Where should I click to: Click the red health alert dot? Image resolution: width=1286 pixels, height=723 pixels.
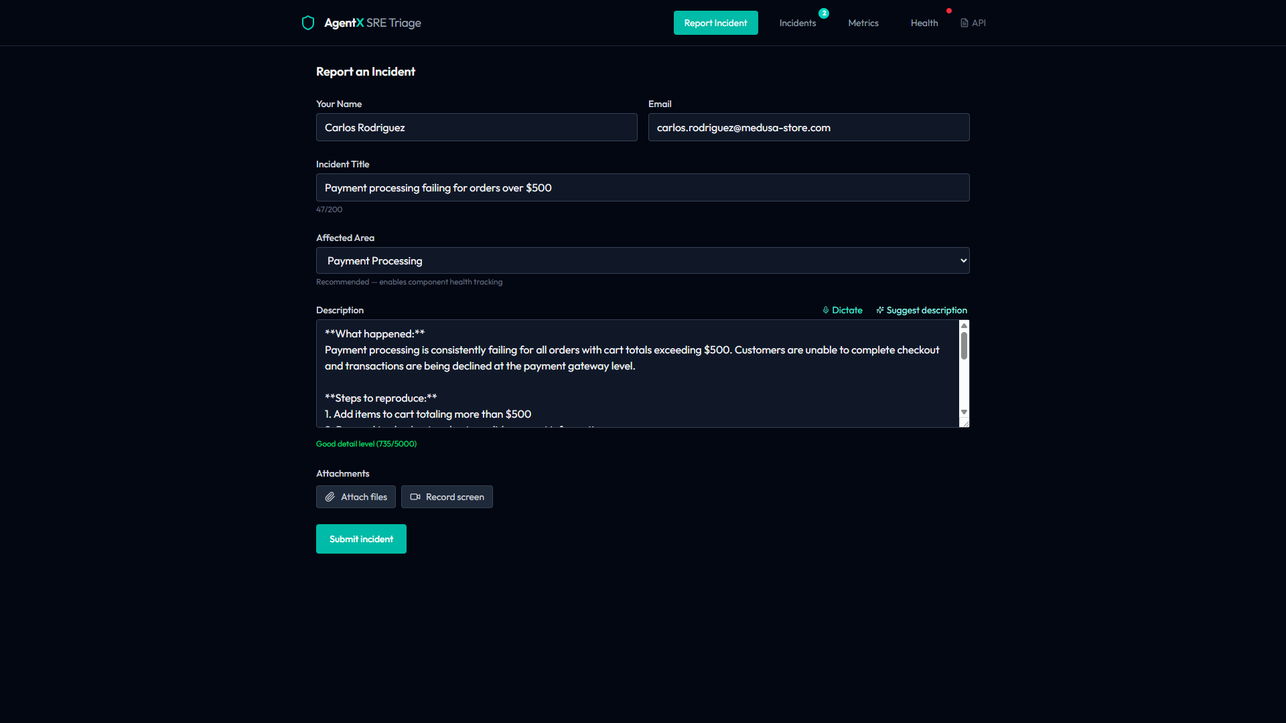tap(950, 10)
